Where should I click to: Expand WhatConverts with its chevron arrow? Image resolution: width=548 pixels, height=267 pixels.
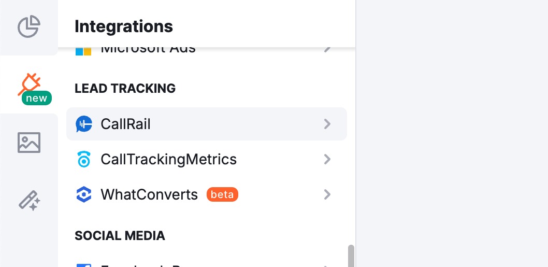click(327, 194)
